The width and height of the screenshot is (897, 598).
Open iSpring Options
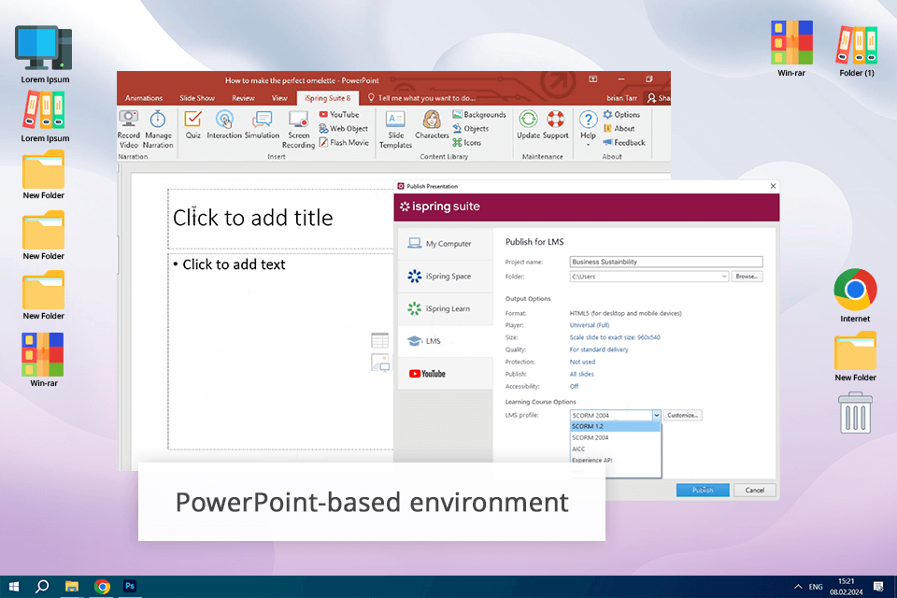click(621, 114)
